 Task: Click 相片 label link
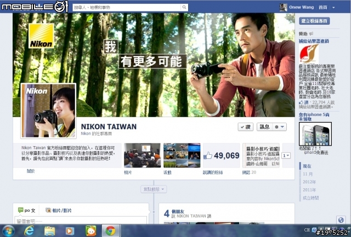[128, 172]
